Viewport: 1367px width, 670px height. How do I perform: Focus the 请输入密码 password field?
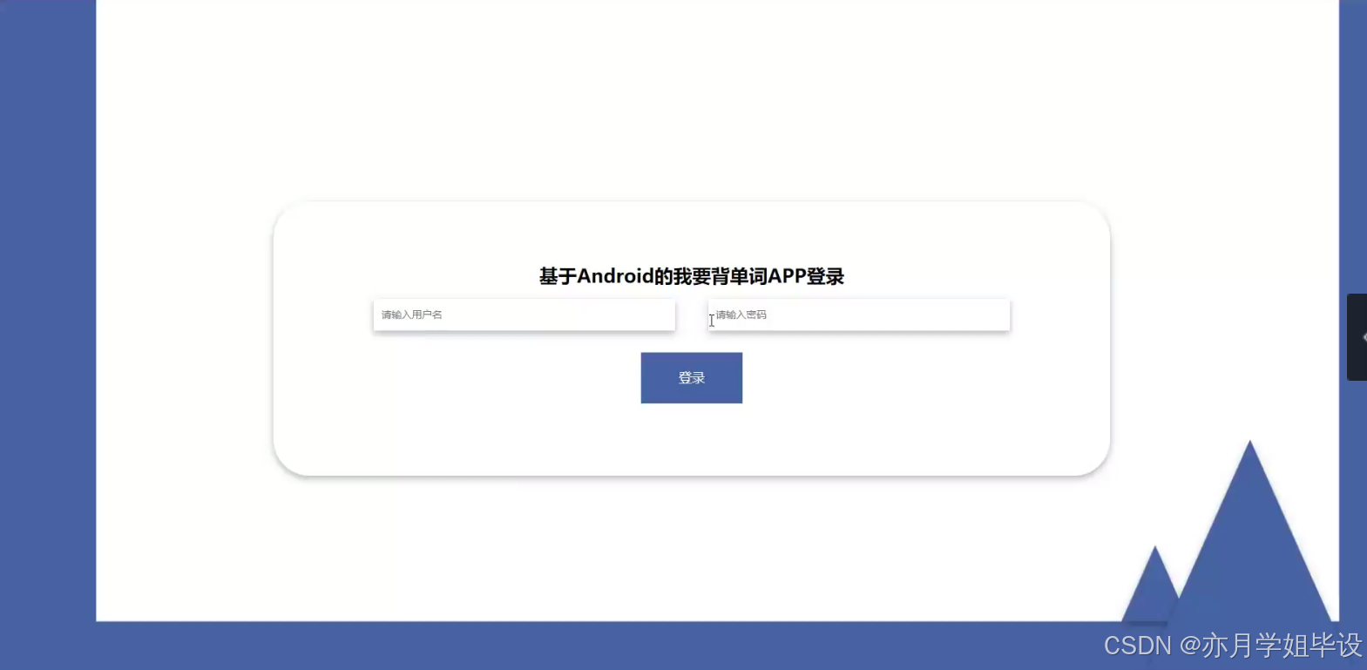tap(859, 315)
